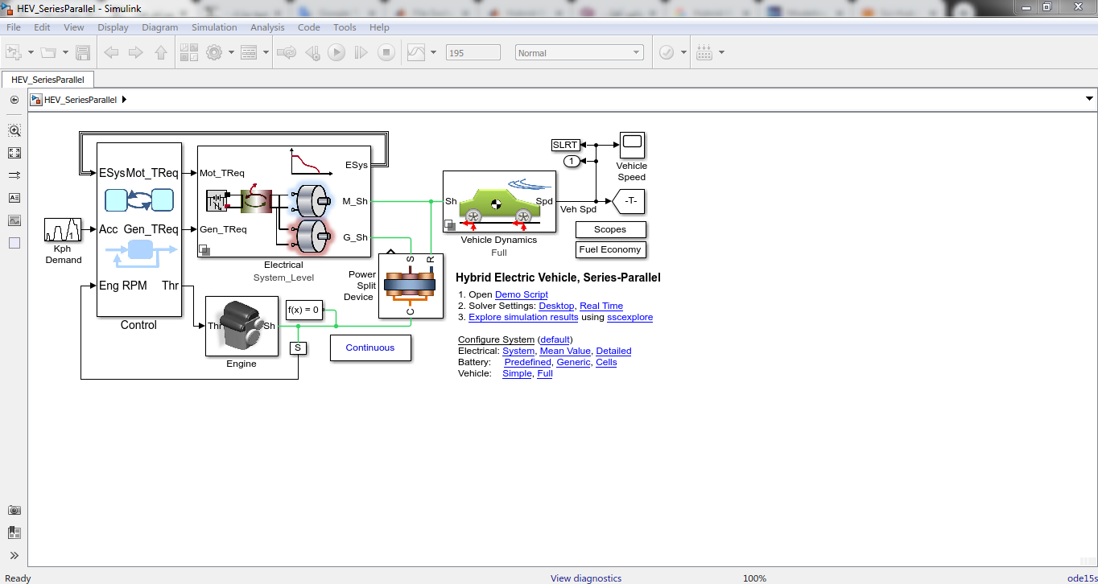The height and width of the screenshot is (584, 1098).
Task: Click the Fit to View palette icon
Action: tap(14, 153)
